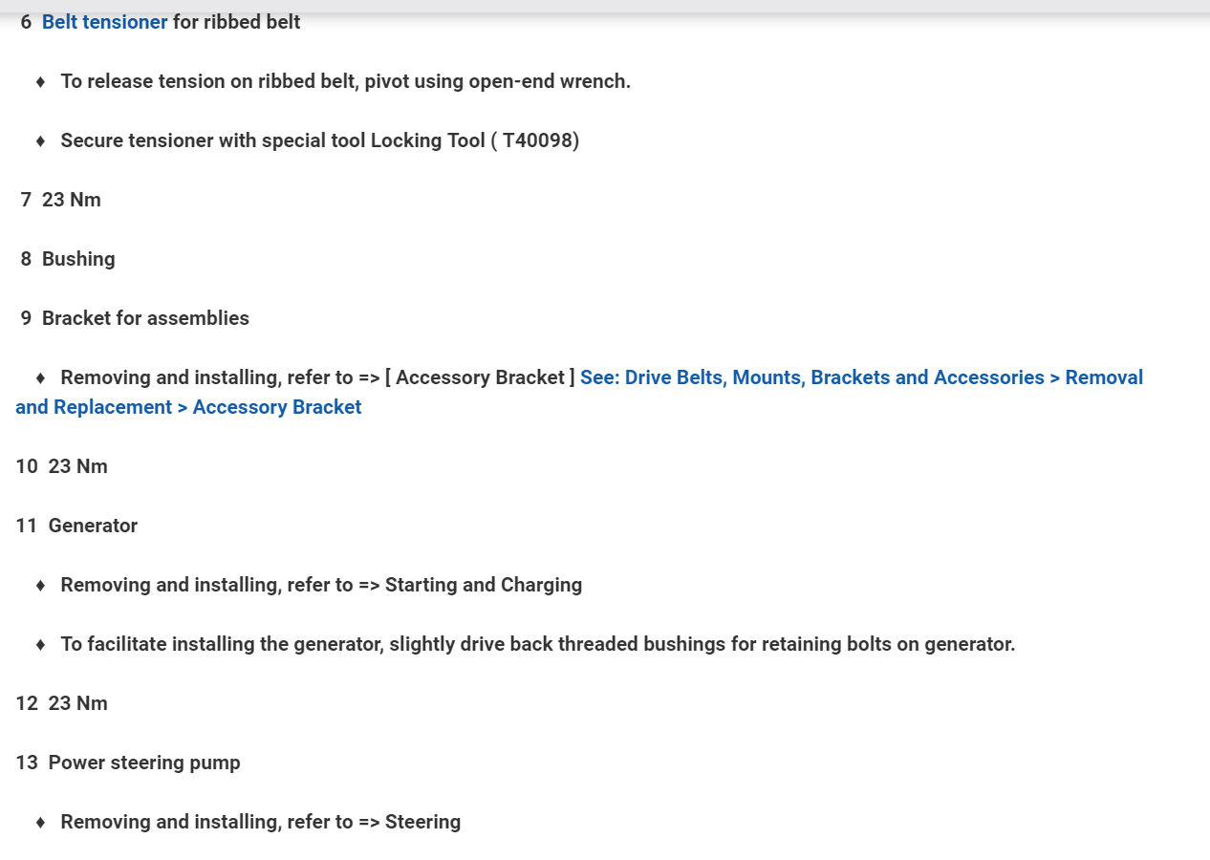Click item 8 Bushing

(78, 259)
